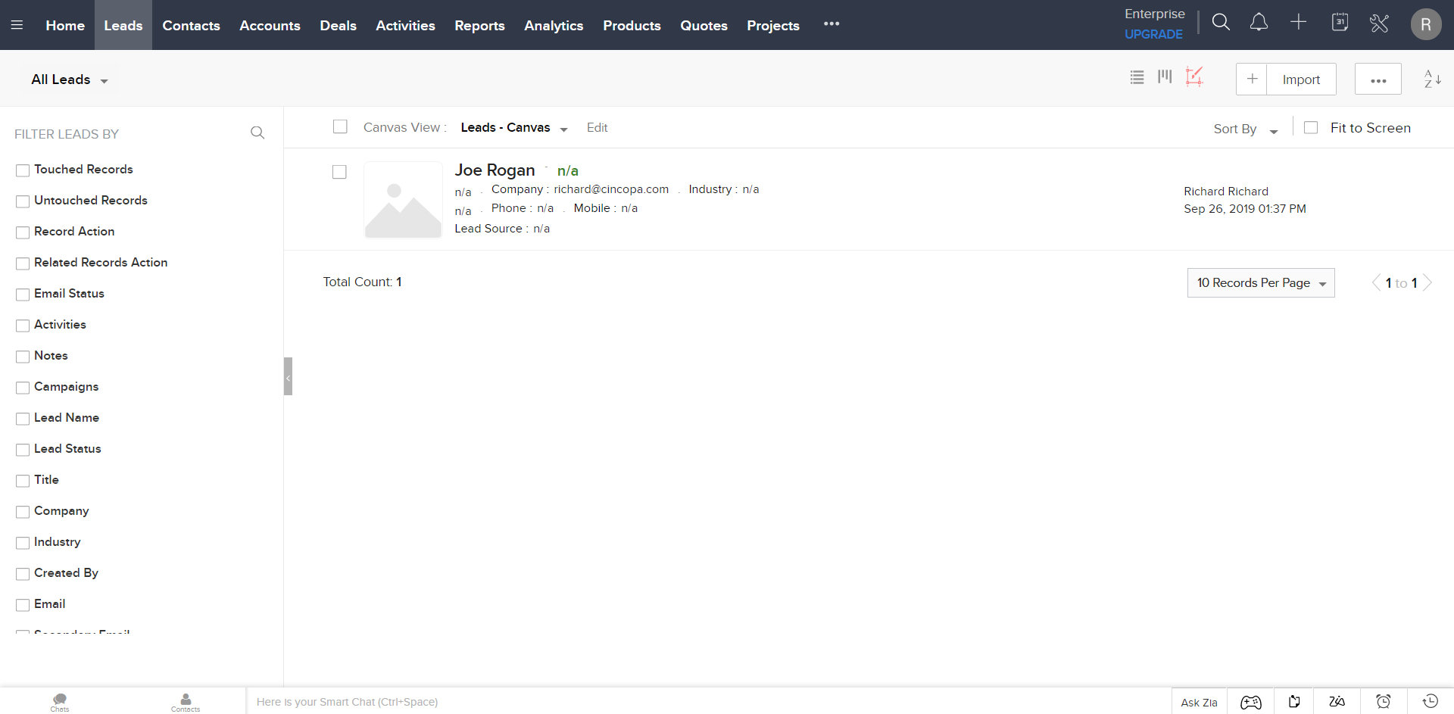Viewport: 1454px width, 714px height.
Task: Open the global search magnifier icon
Action: (x=1220, y=23)
